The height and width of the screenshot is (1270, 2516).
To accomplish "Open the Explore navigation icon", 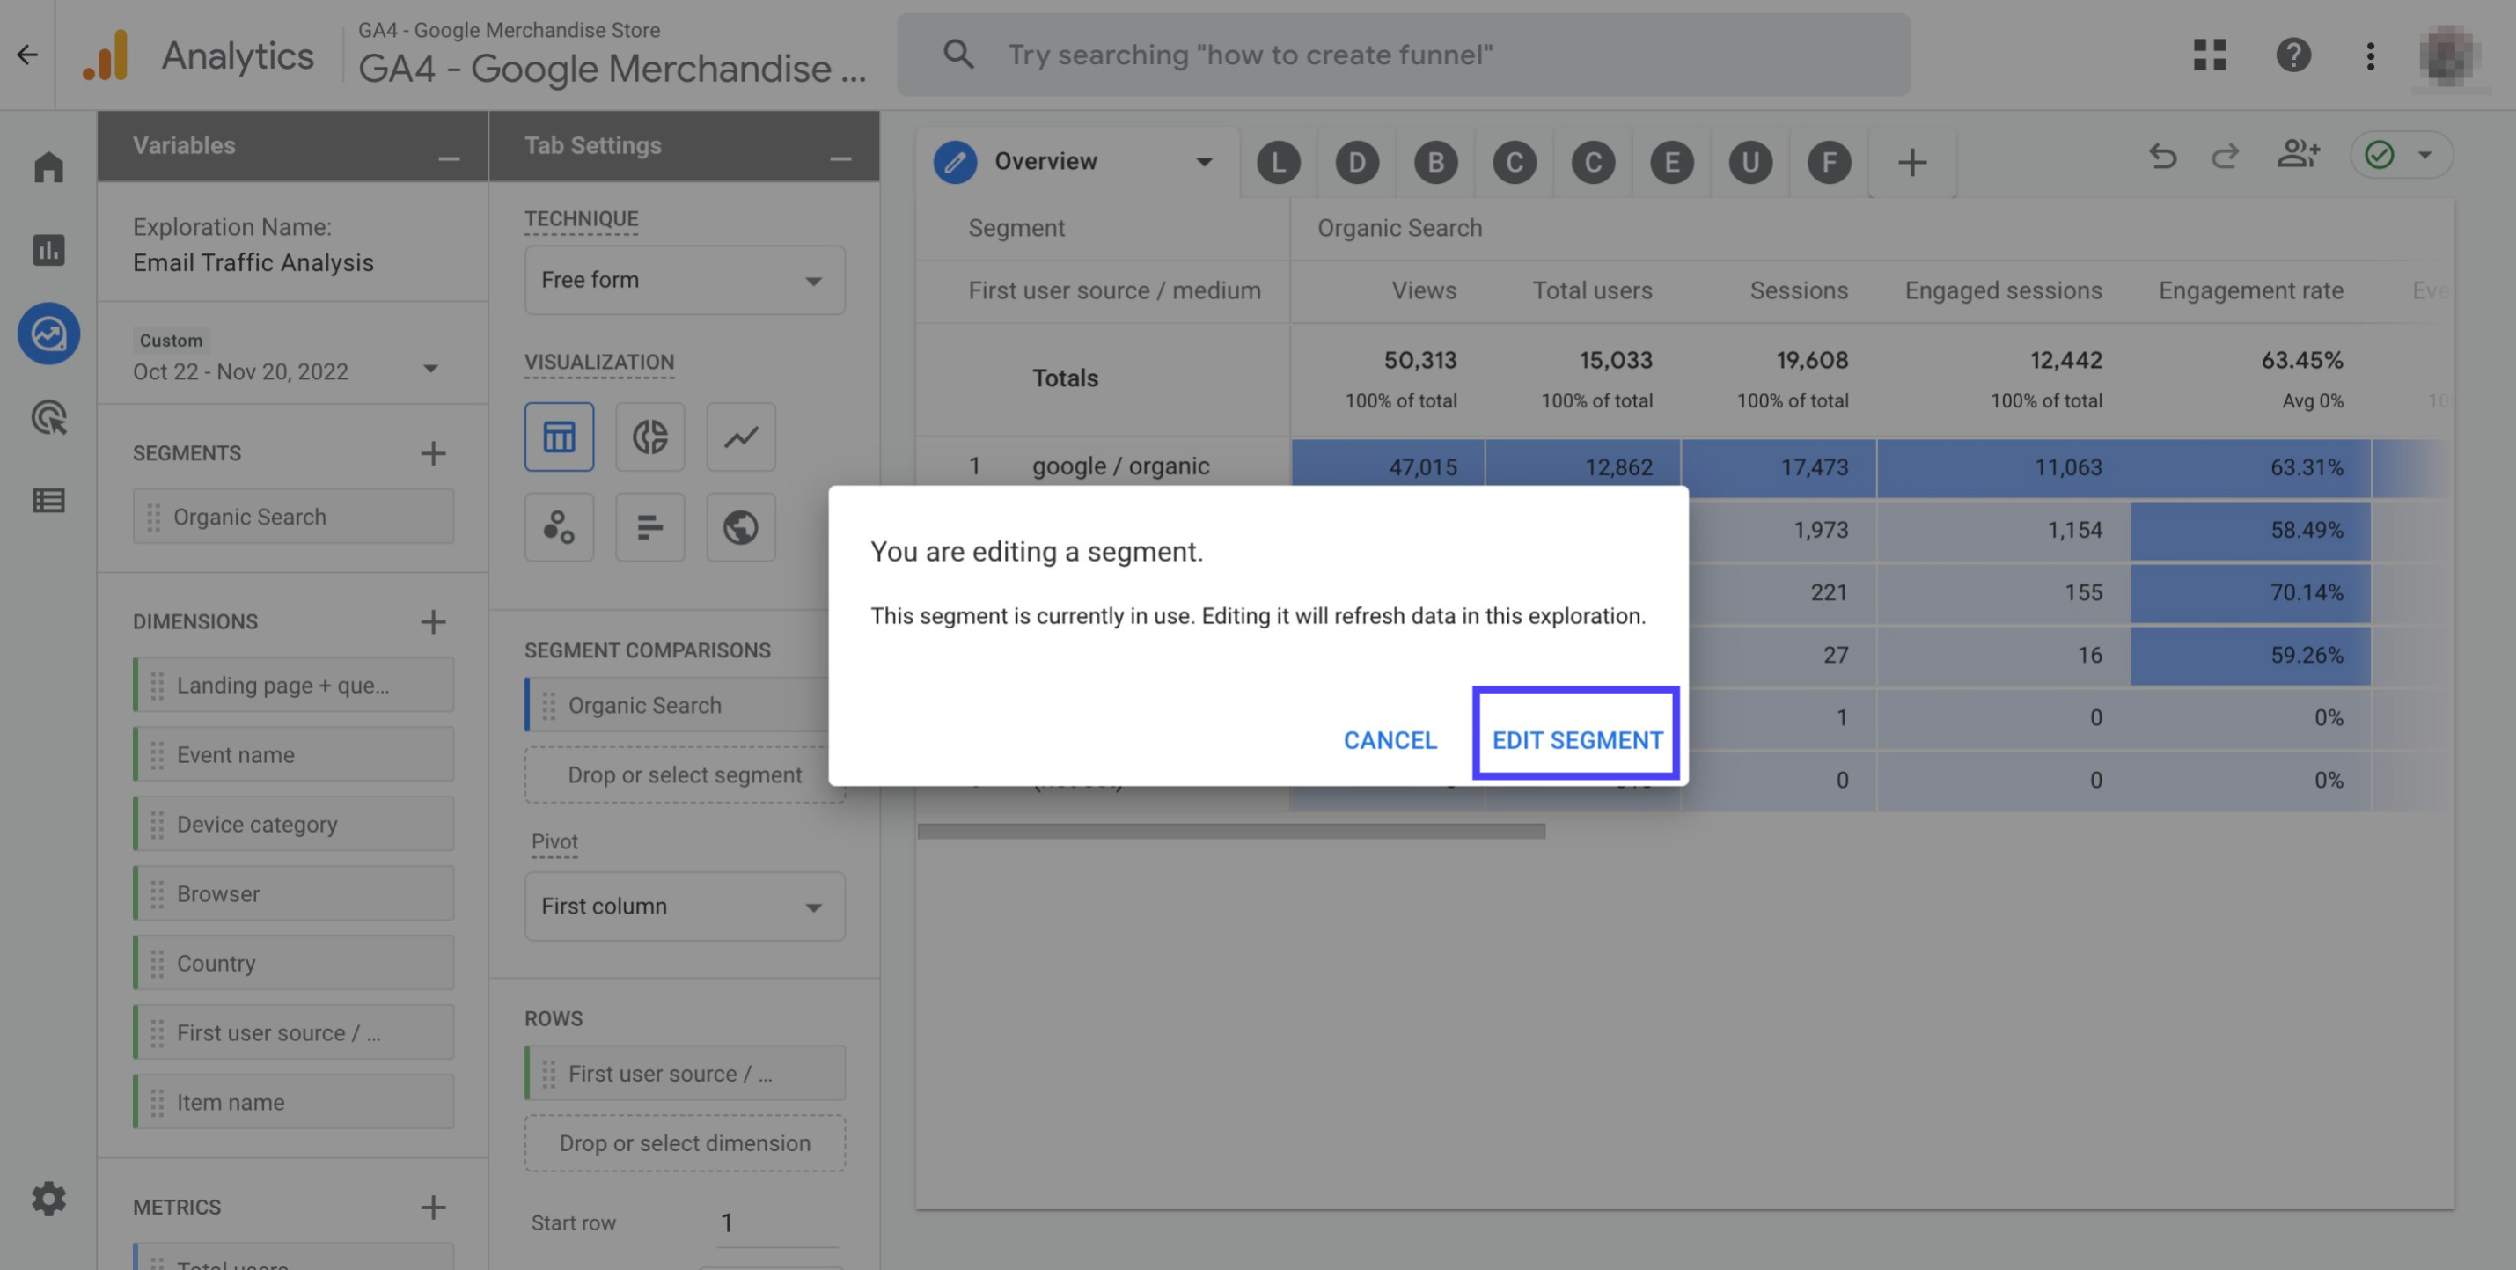I will click(48, 334).
